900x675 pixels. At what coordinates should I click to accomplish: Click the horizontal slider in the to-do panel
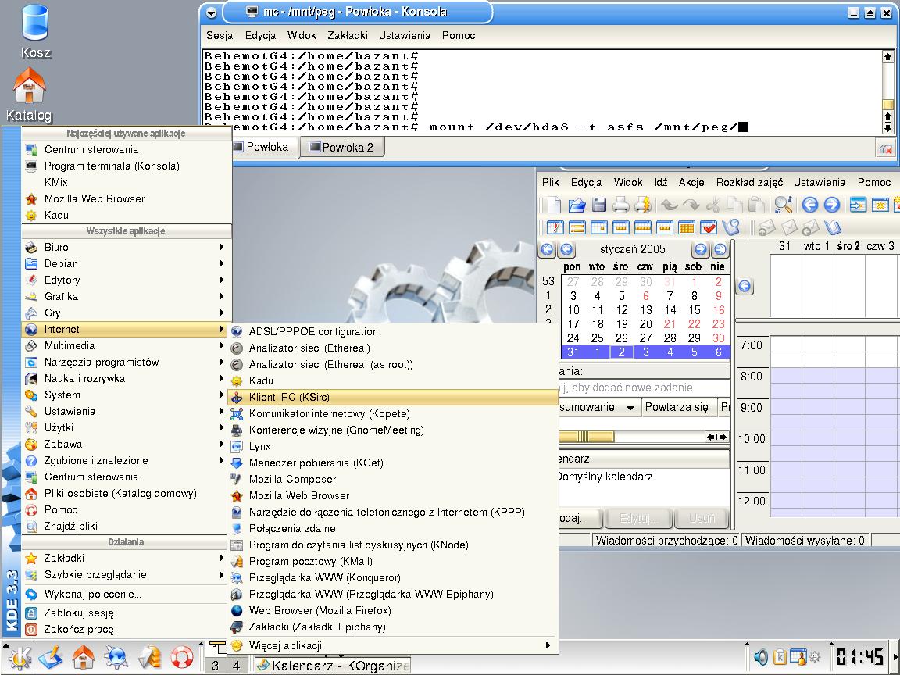coord(587,437)
